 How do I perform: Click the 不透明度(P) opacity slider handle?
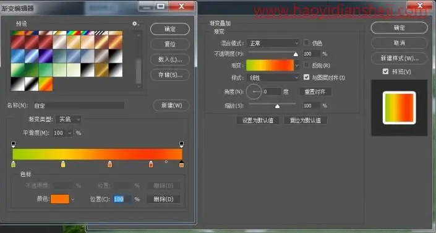(x=296, y=54)
